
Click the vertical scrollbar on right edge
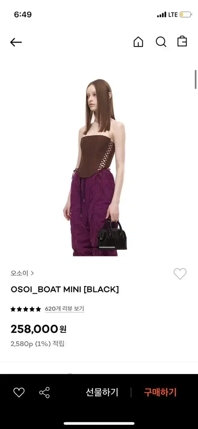[195, 79]
